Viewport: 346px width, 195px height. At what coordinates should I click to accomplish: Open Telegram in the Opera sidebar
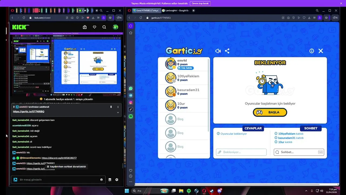(x=131, y=96)
